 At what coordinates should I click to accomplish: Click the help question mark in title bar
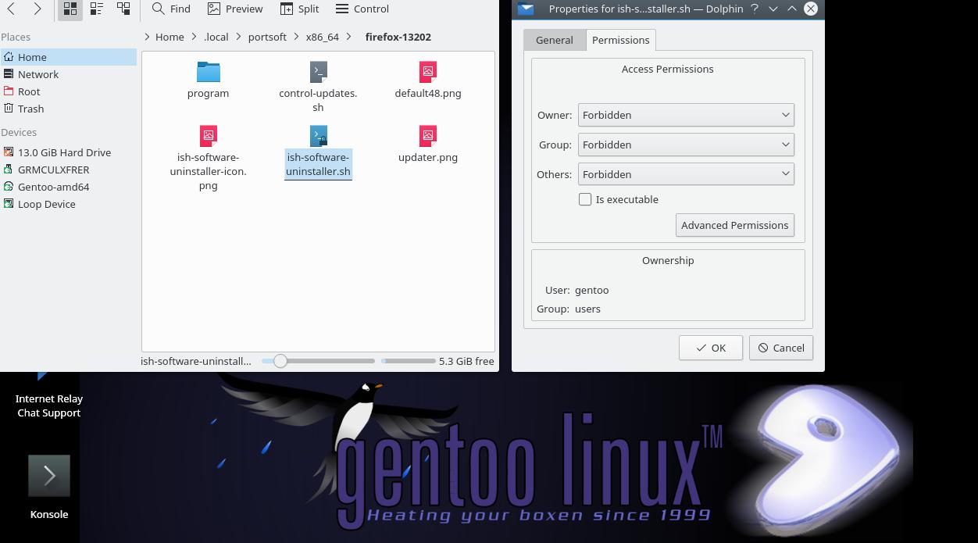[755, 9]
